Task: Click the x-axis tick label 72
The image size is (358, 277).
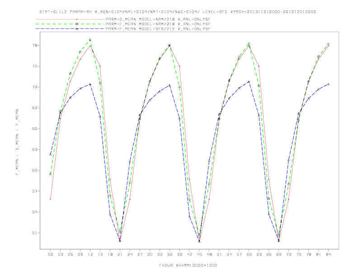Action: 289,254
